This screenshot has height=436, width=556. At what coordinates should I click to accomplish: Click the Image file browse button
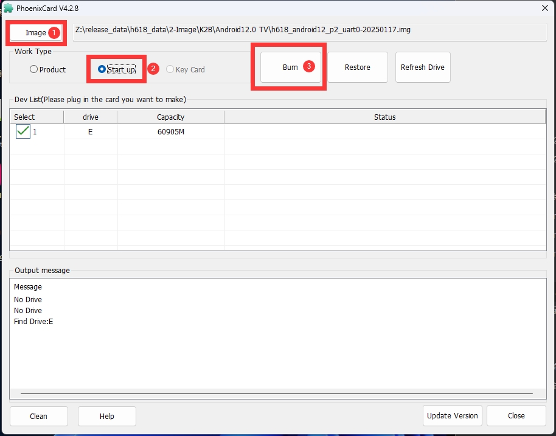36,32
